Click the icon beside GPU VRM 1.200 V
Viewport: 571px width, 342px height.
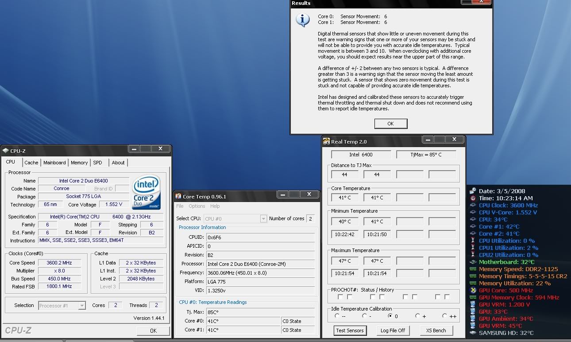(473, 304)
